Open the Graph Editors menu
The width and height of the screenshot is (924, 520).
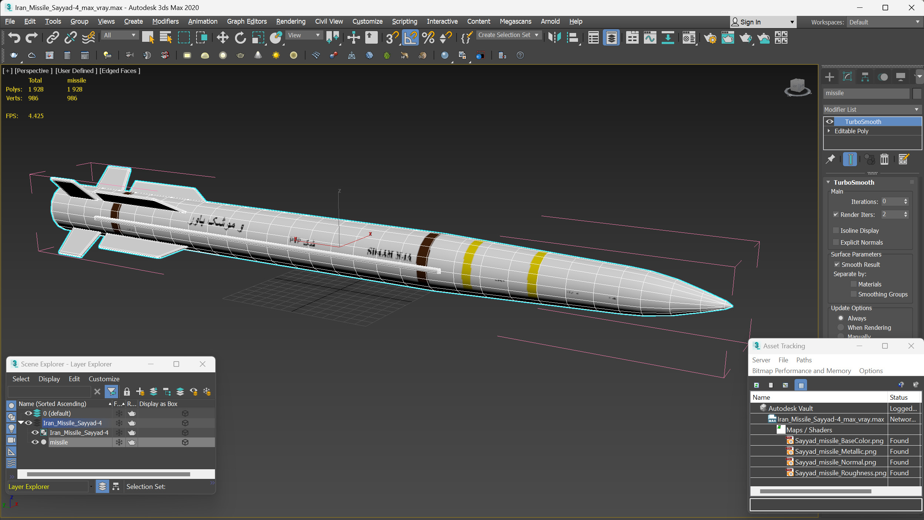coord(247,21)
